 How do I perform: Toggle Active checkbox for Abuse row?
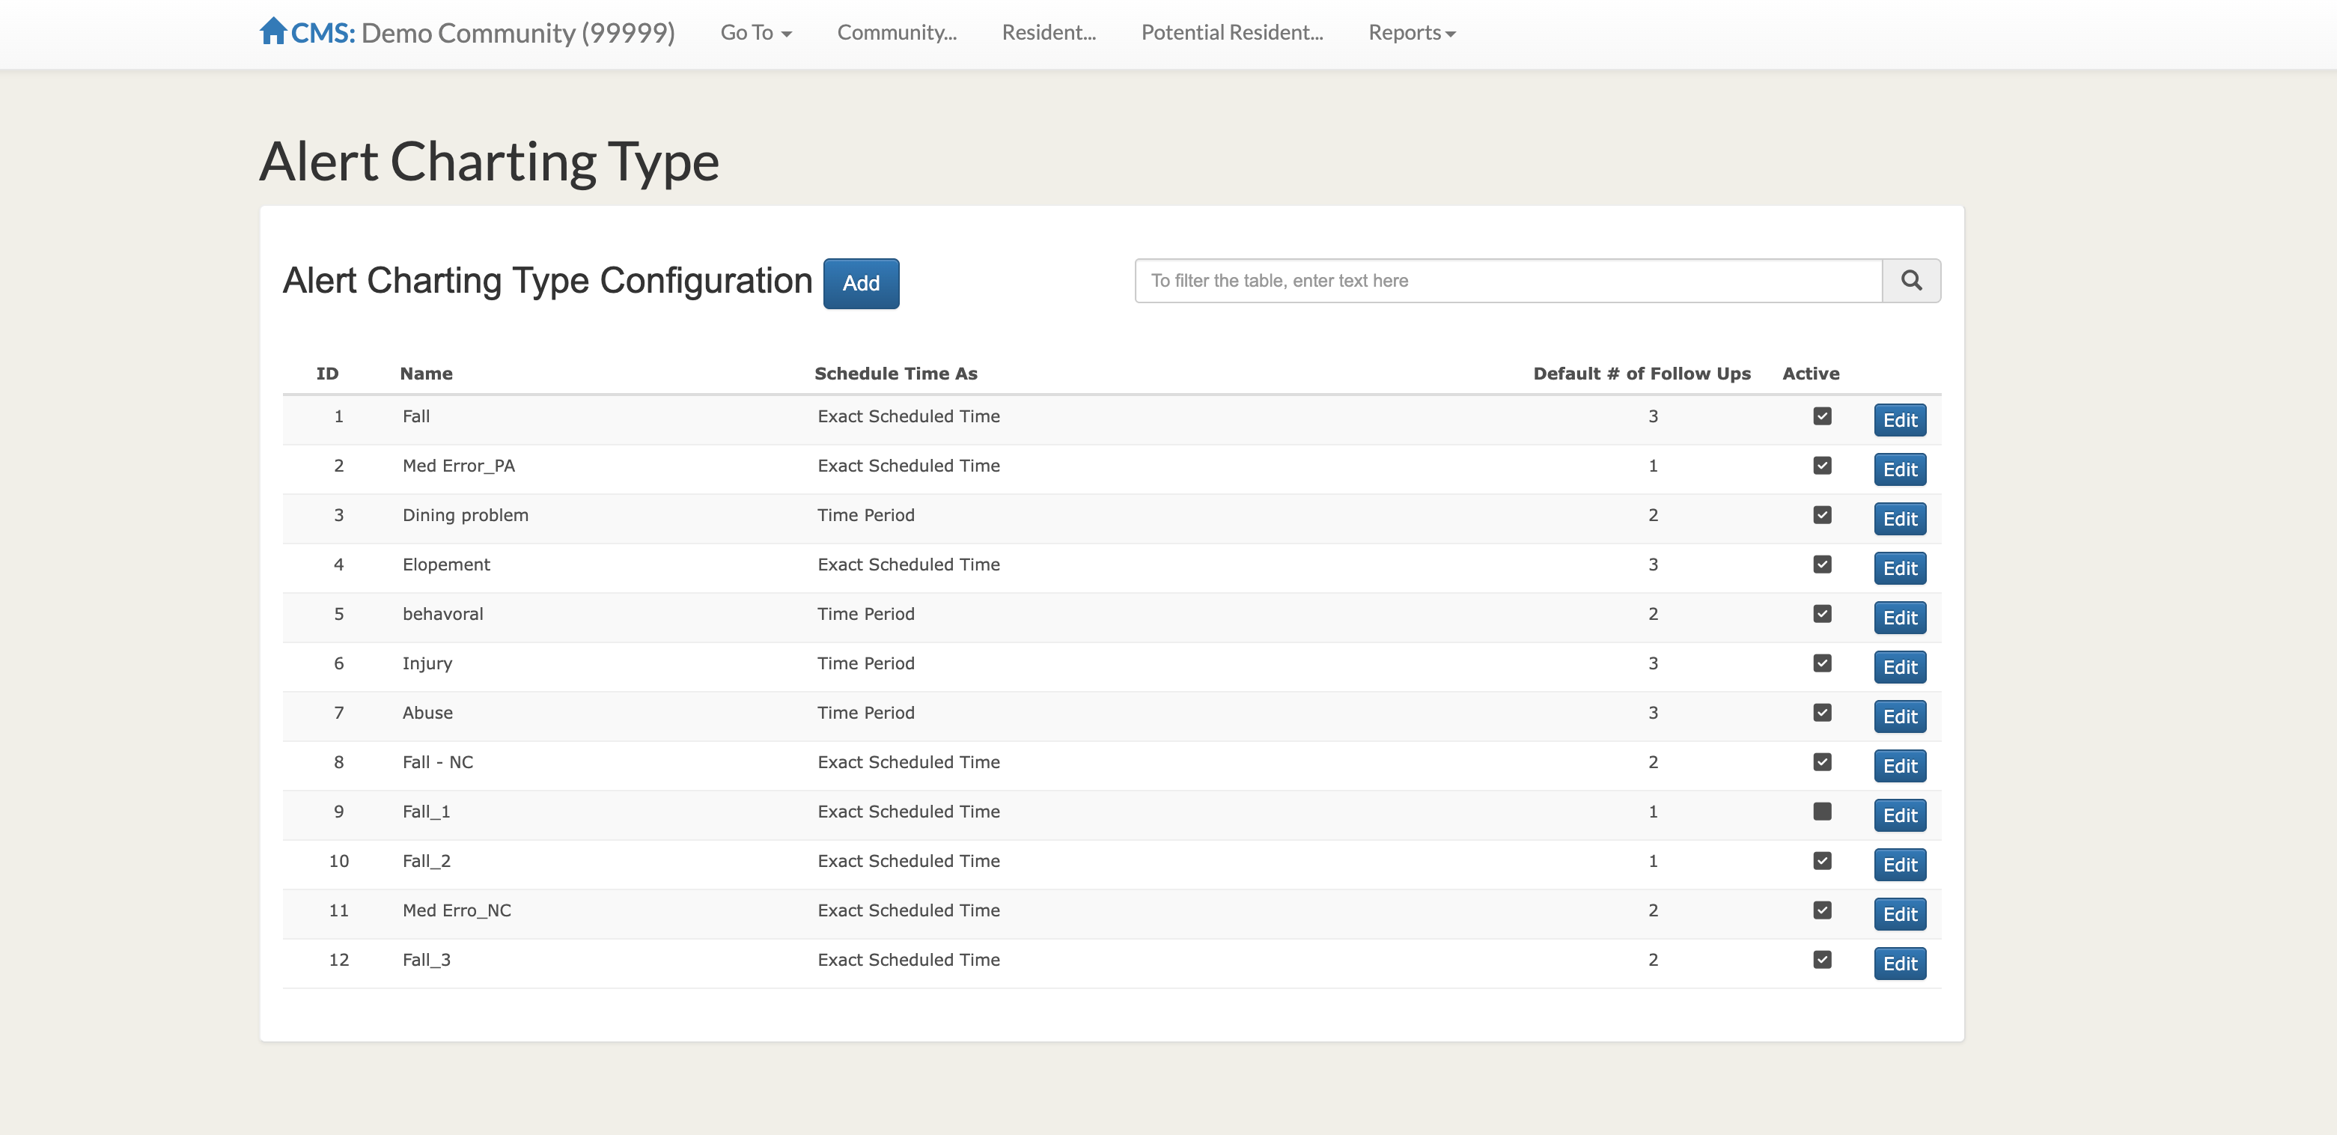tap(1822, 713)
